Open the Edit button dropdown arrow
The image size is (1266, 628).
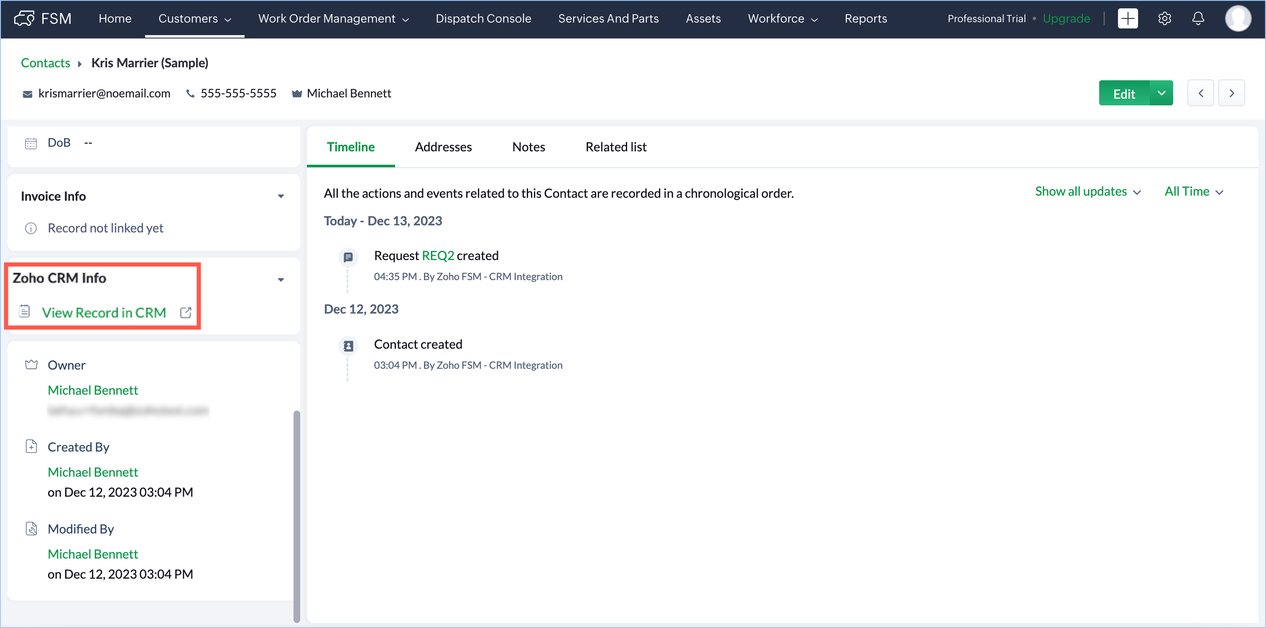[1161, 93]
